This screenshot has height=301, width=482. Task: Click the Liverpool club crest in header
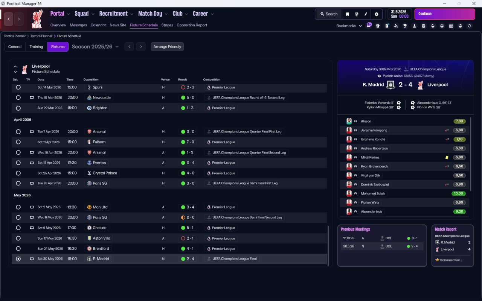[37, 19]
